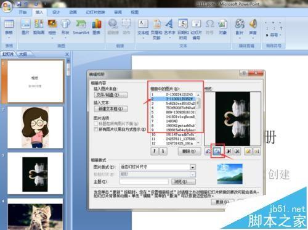Open the Design (设计) tab
The width and height of the screenshot is (308, 230).
(x=56, y=12)
